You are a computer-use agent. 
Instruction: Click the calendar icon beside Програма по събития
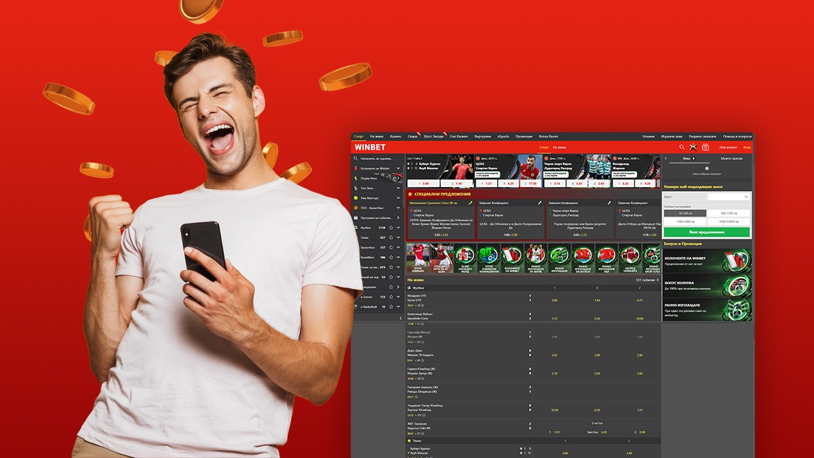(x=355, y=217)
